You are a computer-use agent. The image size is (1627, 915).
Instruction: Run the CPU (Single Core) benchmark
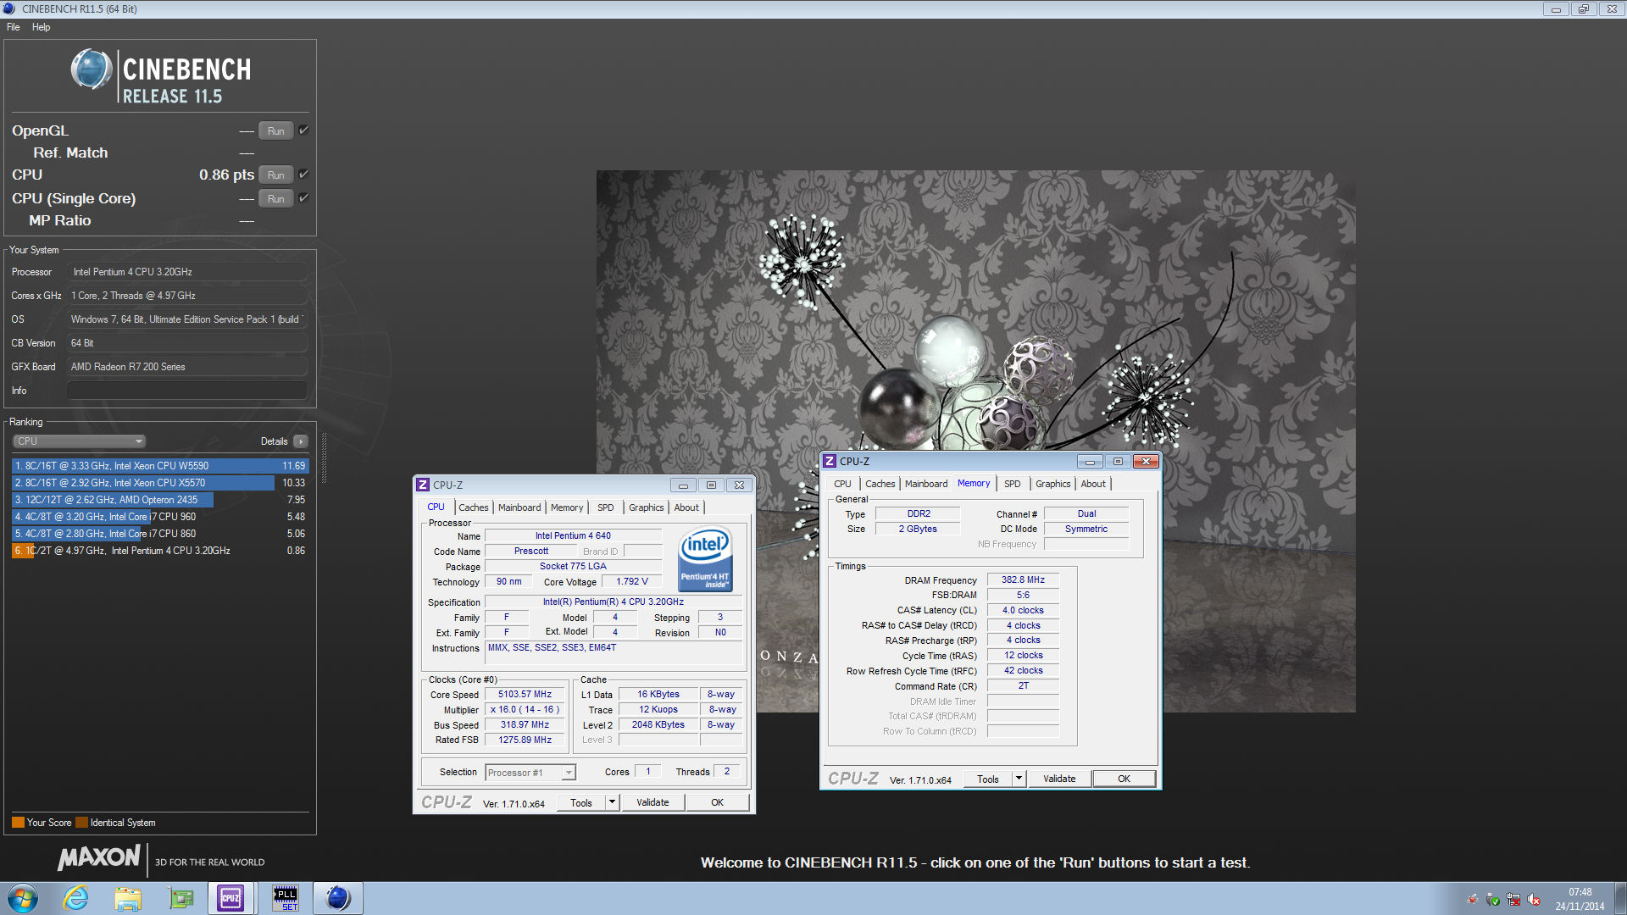[276, 198]
